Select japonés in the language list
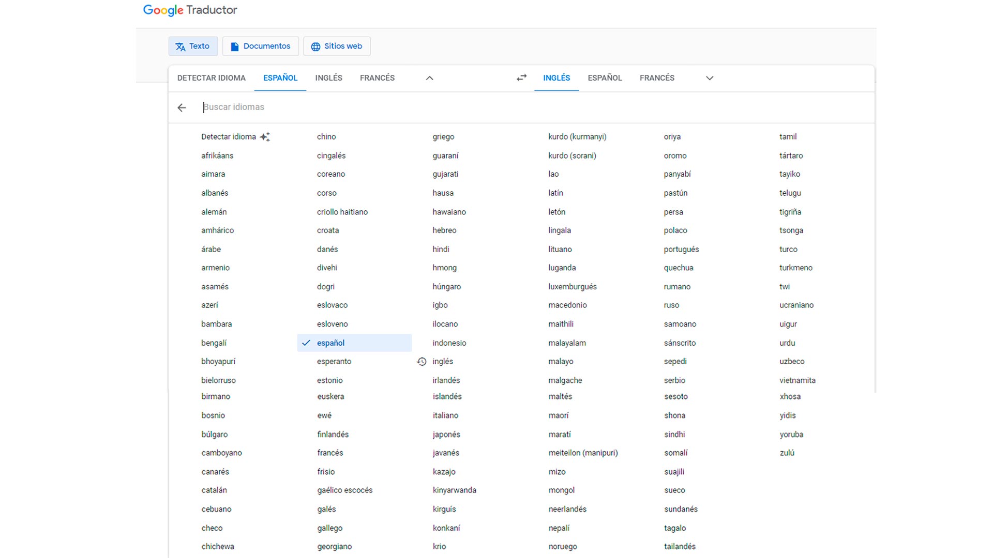Image resolution: width=993 pixels, height=558 pixels. [446, 435]
